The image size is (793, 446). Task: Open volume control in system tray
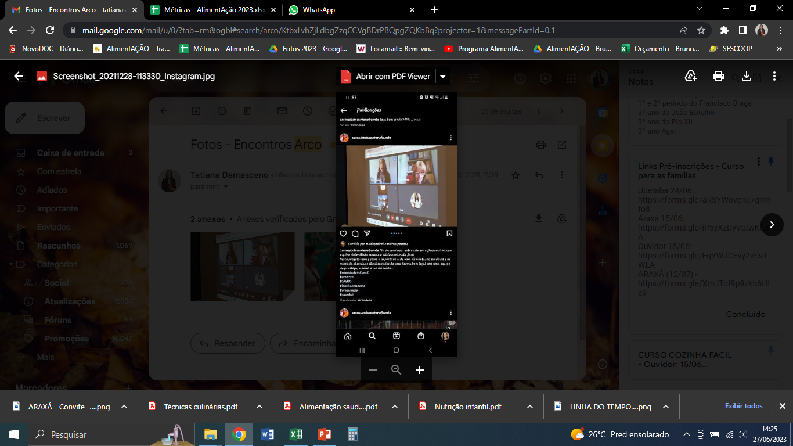[x=741, y=434]
